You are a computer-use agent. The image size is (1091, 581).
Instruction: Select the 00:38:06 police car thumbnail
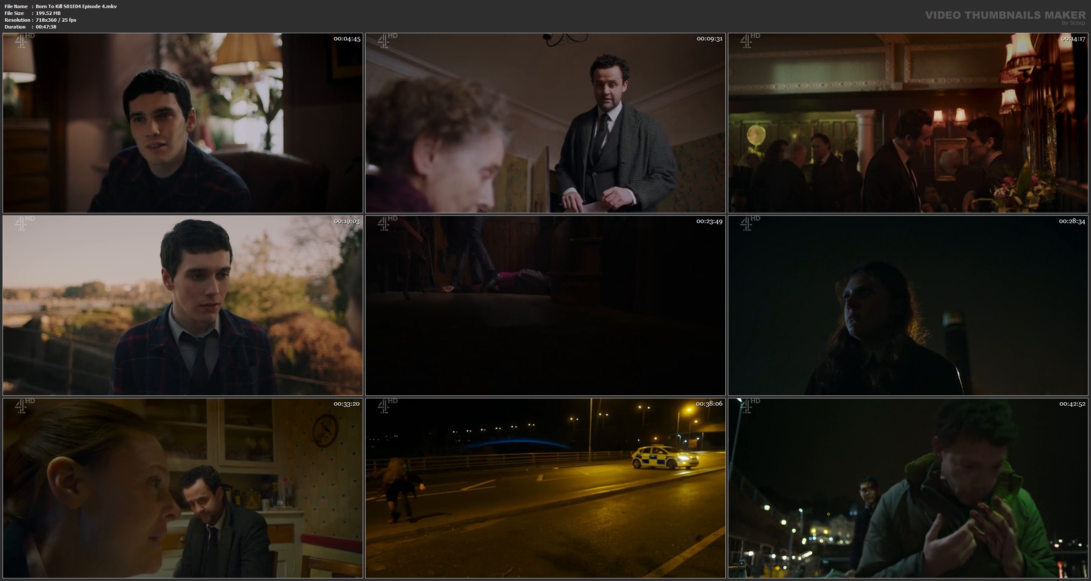coord(545,488)
